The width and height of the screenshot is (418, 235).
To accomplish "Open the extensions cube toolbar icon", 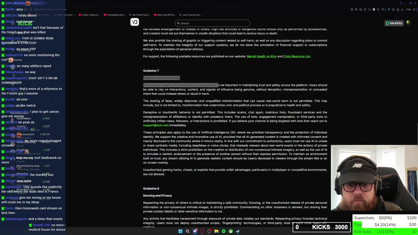I will pyautogui.click(x=394, y=9).
